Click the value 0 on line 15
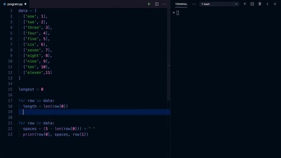Screen dimensions: 281x158 pyautogui.click(x=42, y=90)
